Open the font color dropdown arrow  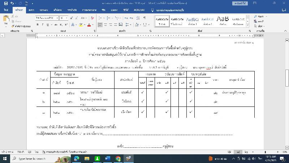(93, 25)
